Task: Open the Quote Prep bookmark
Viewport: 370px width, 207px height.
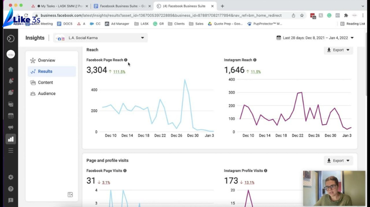Action: coord(225,24)
